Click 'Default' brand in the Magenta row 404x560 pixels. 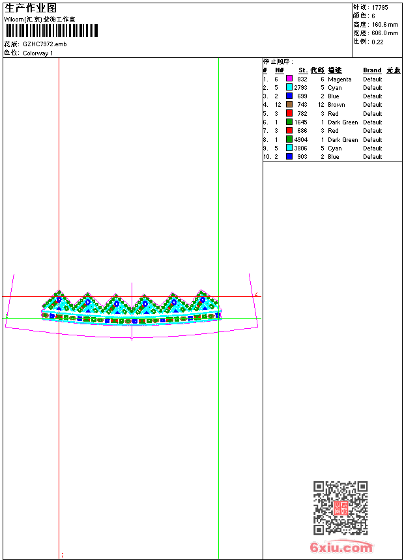click(373, 79)
